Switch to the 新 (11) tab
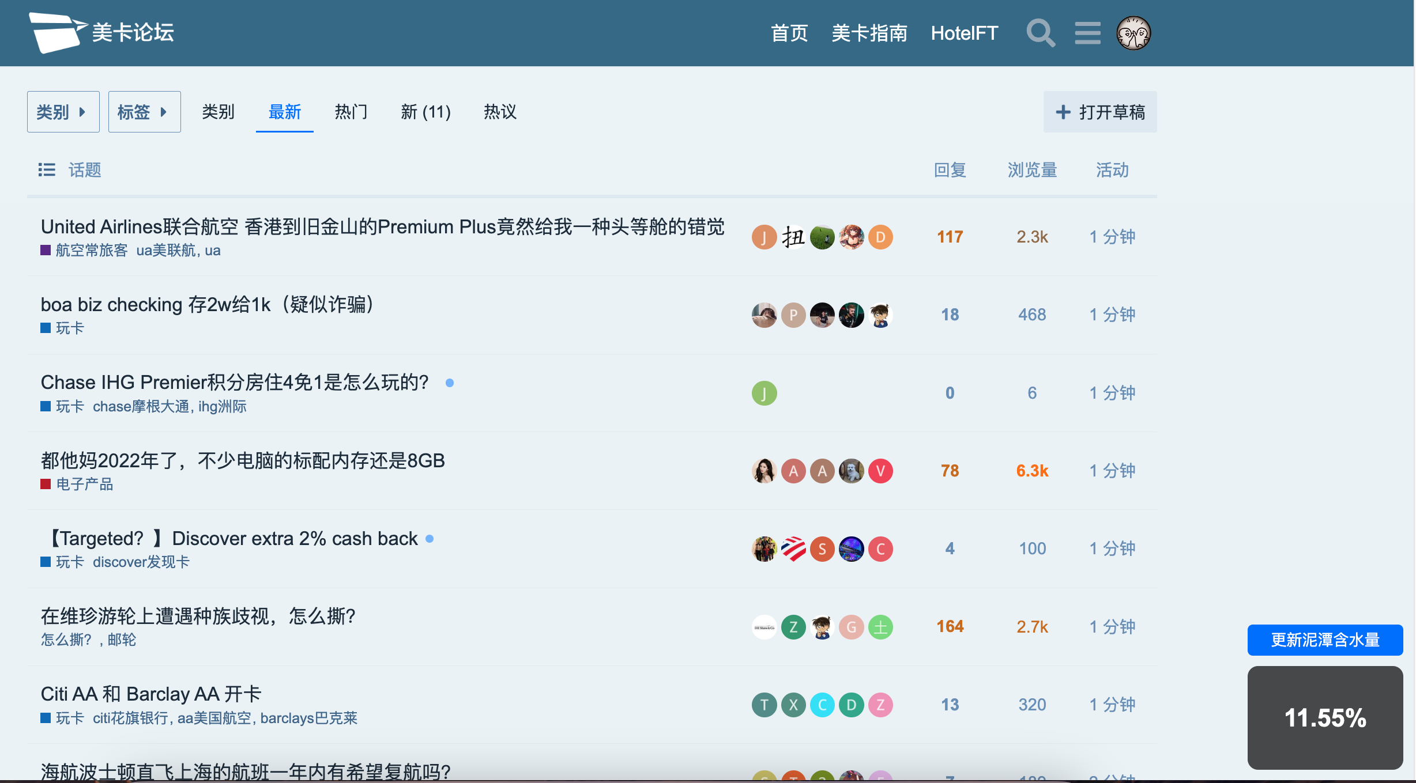This screenshot has height=783, width=1416. tap(425, 112)
